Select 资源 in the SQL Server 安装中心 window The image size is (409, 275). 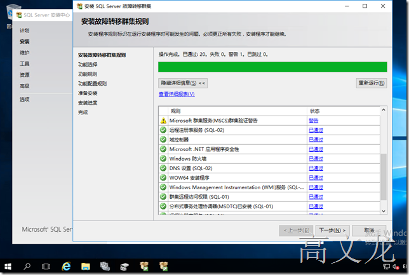click(x=25, y=75)
